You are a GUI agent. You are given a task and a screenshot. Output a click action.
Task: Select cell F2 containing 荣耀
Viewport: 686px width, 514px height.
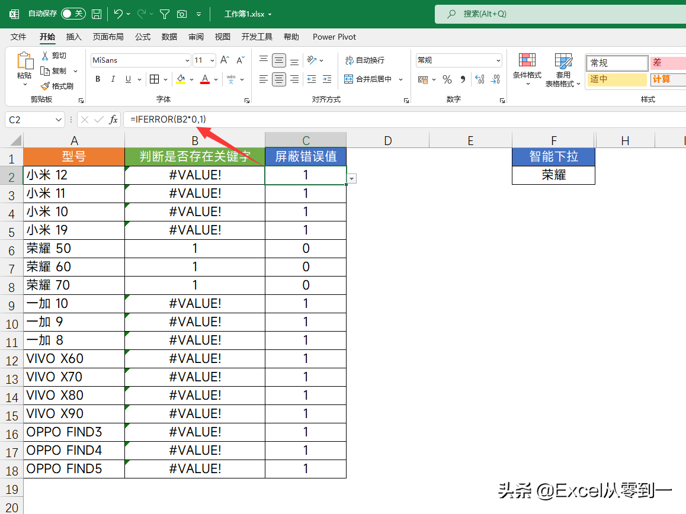point(553,175)
